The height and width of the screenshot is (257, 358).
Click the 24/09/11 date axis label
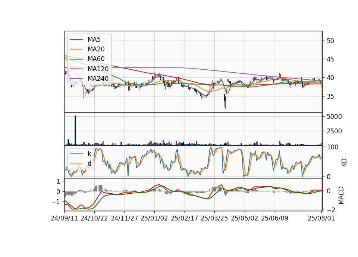point(65,218)
